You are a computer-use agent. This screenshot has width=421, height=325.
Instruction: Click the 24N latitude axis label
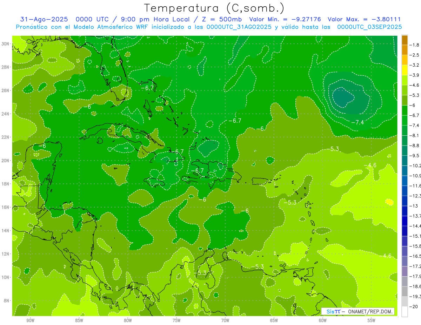coord(6,114)
